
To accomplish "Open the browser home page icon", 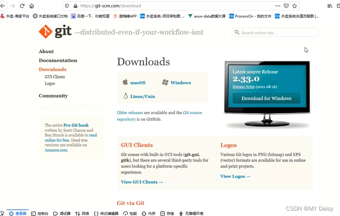I will (x=31, y=6).
